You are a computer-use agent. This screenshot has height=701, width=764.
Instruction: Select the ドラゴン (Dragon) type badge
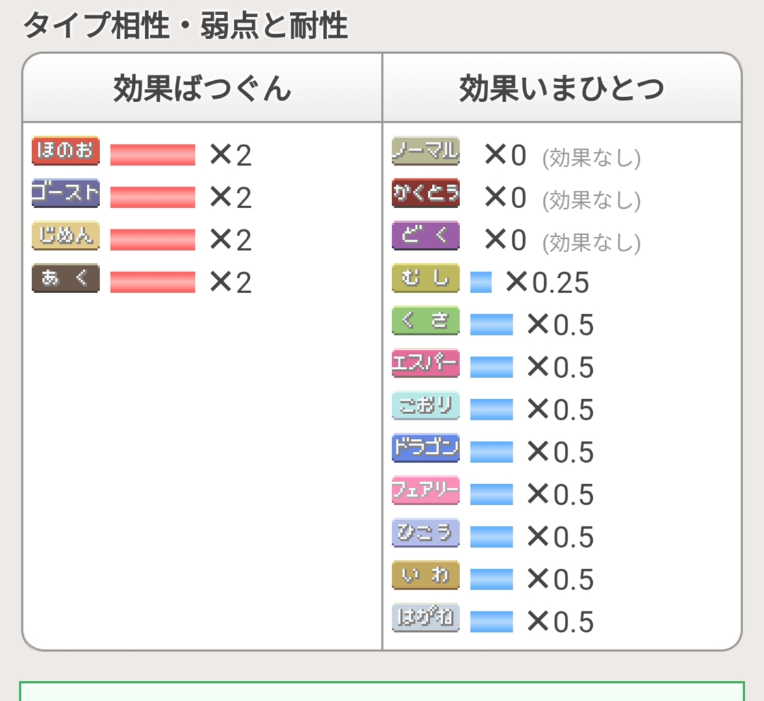(425, 448)
